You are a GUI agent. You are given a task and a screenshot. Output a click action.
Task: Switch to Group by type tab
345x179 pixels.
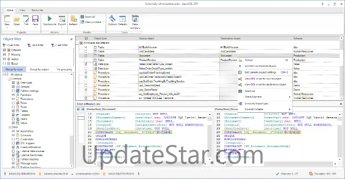(x=14, y=69)
